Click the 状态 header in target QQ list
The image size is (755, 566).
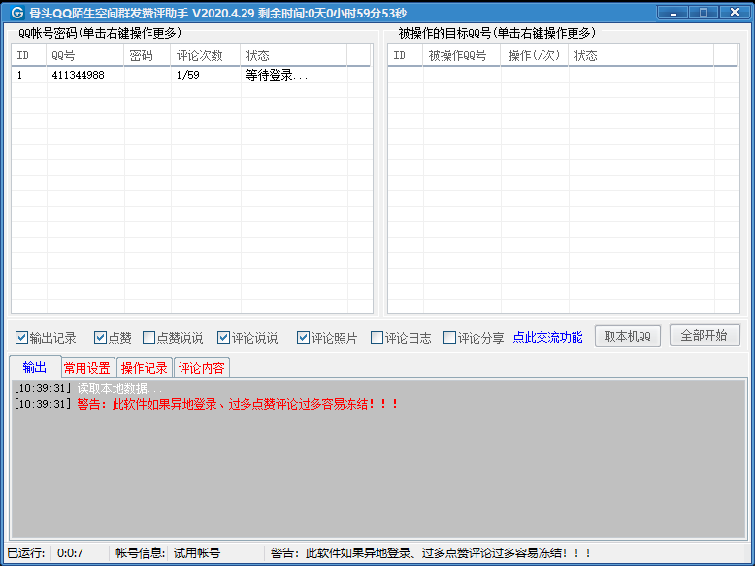coord(641,55)
